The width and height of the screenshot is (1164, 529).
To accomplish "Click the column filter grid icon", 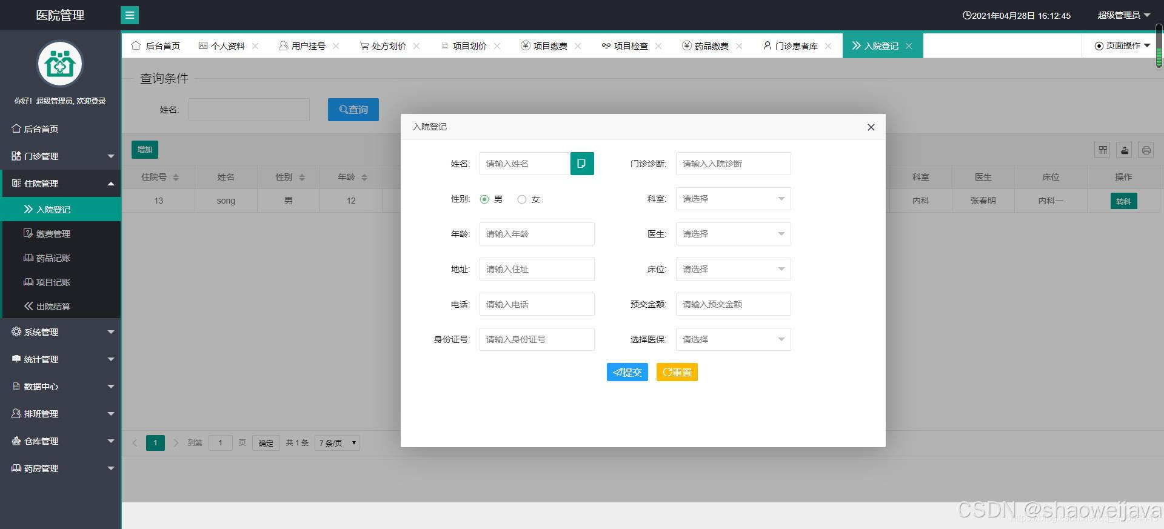I will click(1103, 150).
